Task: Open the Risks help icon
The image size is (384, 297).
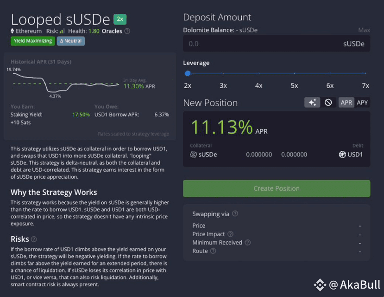Action: [34, 239]
